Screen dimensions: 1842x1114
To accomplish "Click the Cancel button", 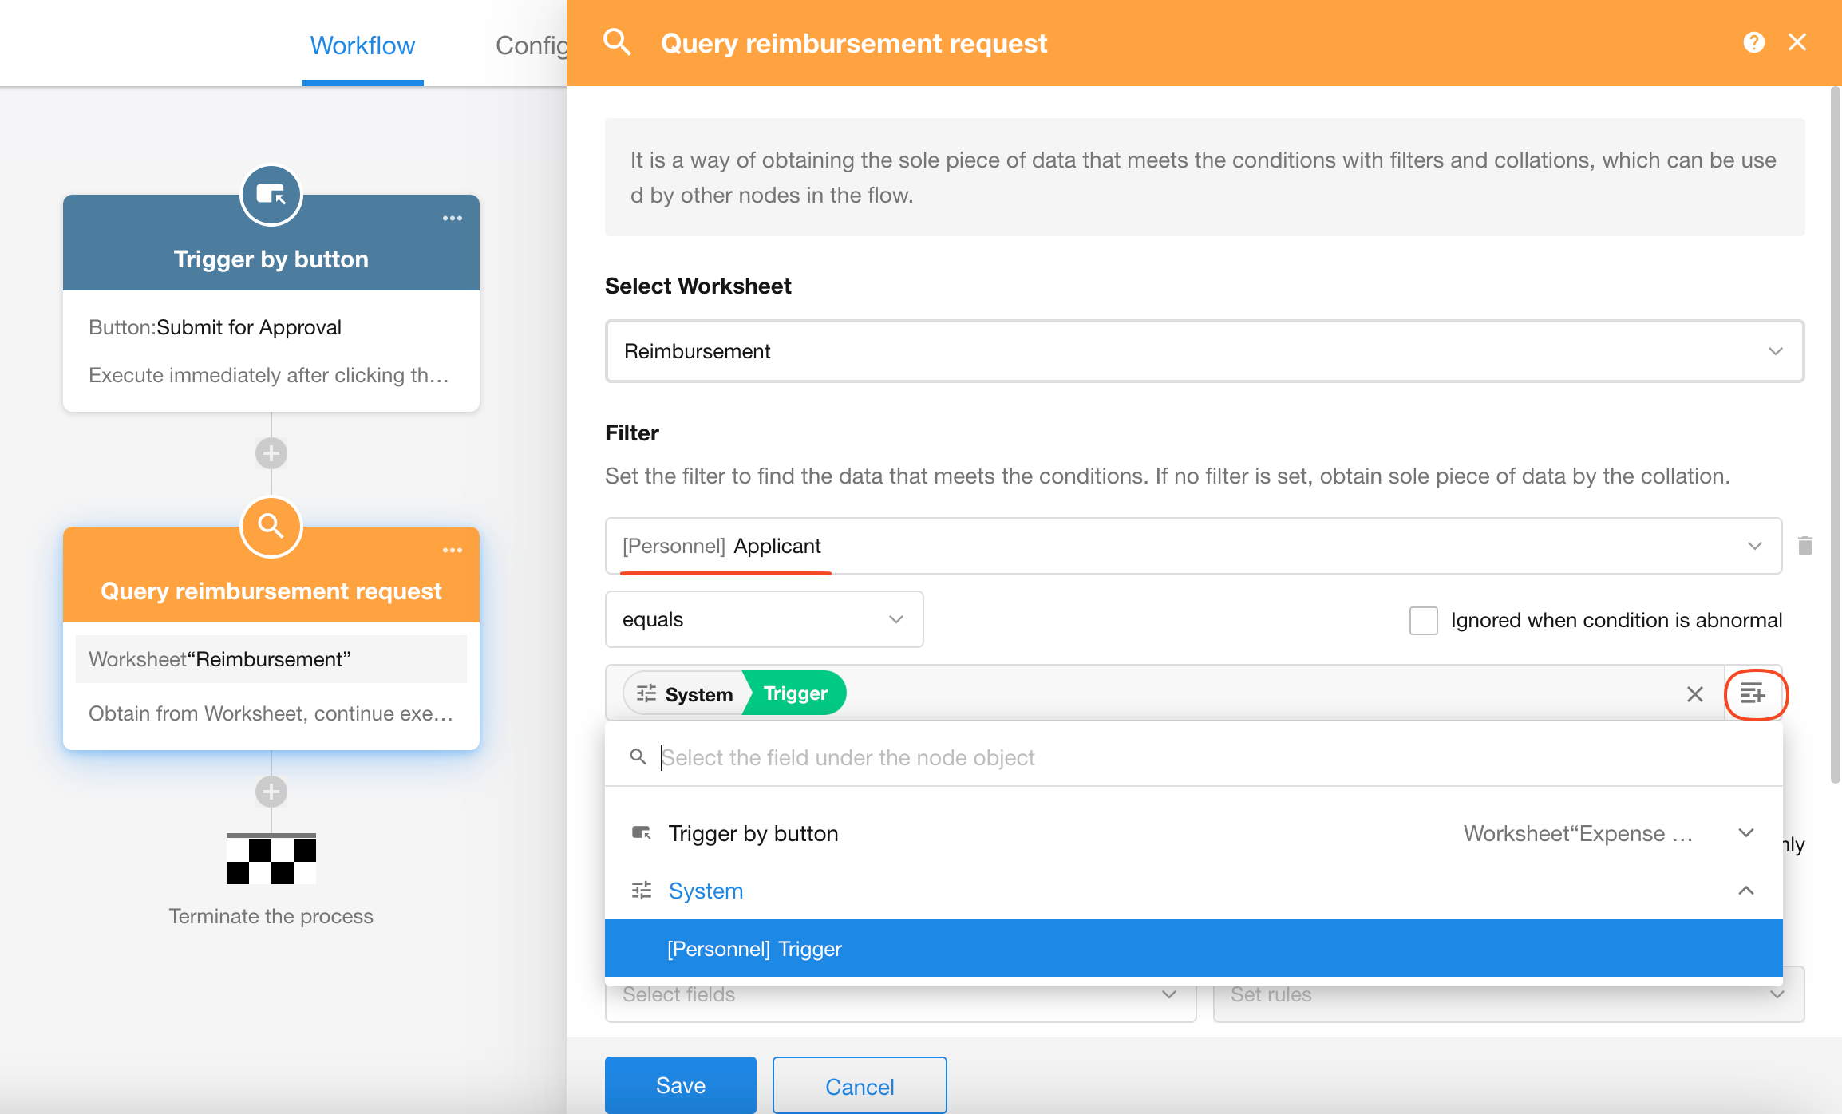I will pos(859,1086).
